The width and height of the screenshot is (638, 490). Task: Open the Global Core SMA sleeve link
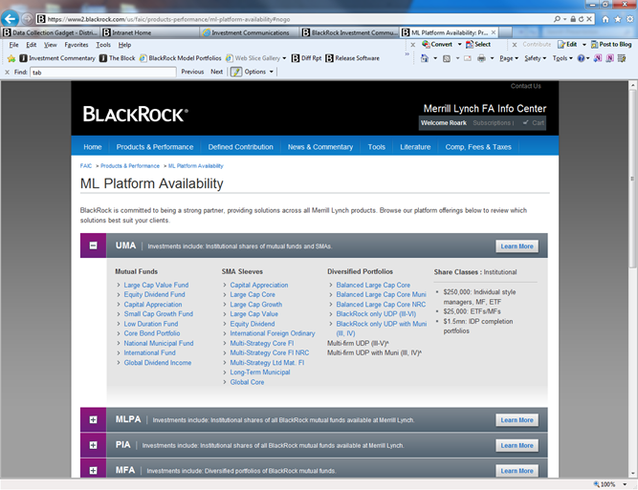point(247,382)
